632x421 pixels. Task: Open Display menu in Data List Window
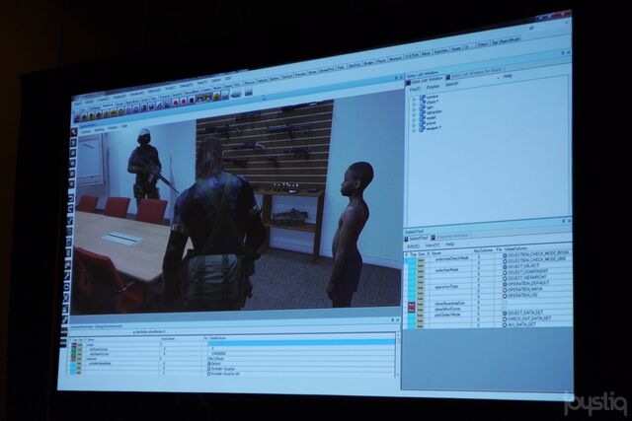click(x=433, y=87)
